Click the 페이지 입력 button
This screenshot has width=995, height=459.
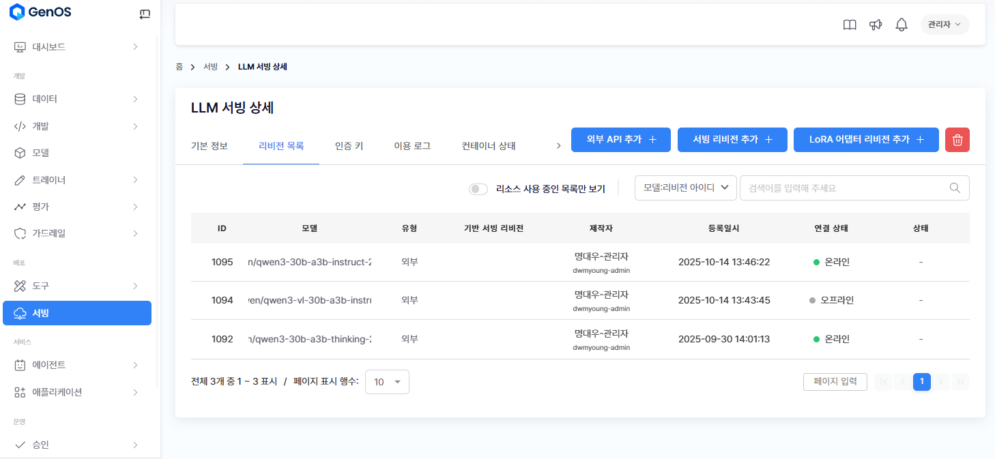tap(835, 382)
